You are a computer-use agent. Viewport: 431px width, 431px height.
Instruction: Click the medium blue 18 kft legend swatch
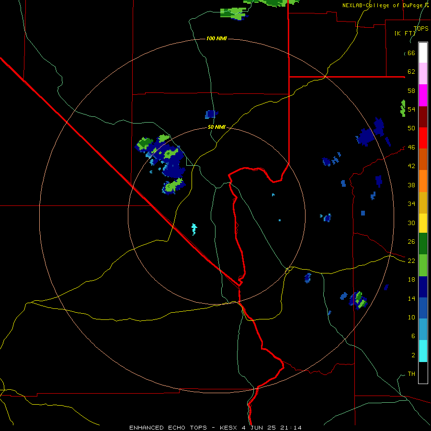pyautogui.click(x=423, y=308)
